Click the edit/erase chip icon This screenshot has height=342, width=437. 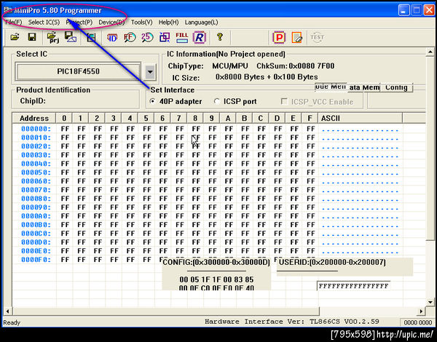click(x=297, y=37)
